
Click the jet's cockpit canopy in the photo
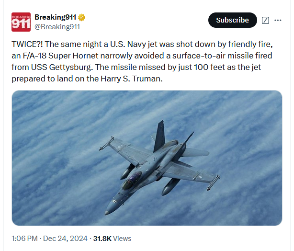click(132, 180)
